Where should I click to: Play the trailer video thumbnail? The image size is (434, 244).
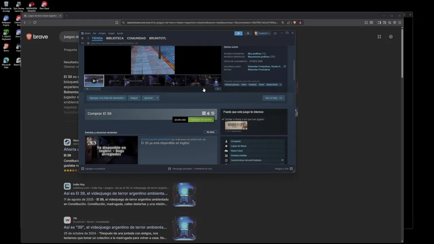point(94,81)
